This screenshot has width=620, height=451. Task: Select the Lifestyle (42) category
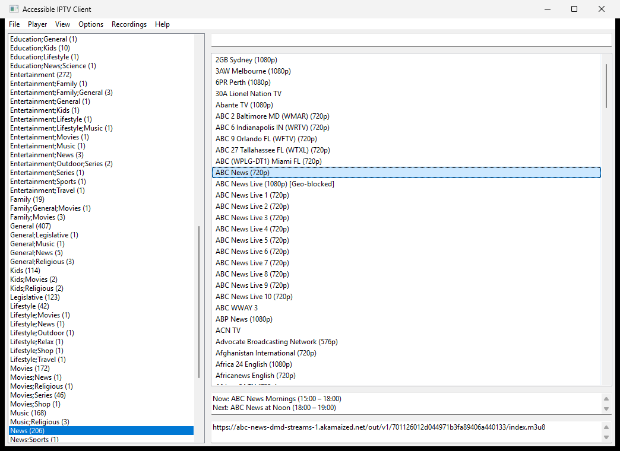101,306
